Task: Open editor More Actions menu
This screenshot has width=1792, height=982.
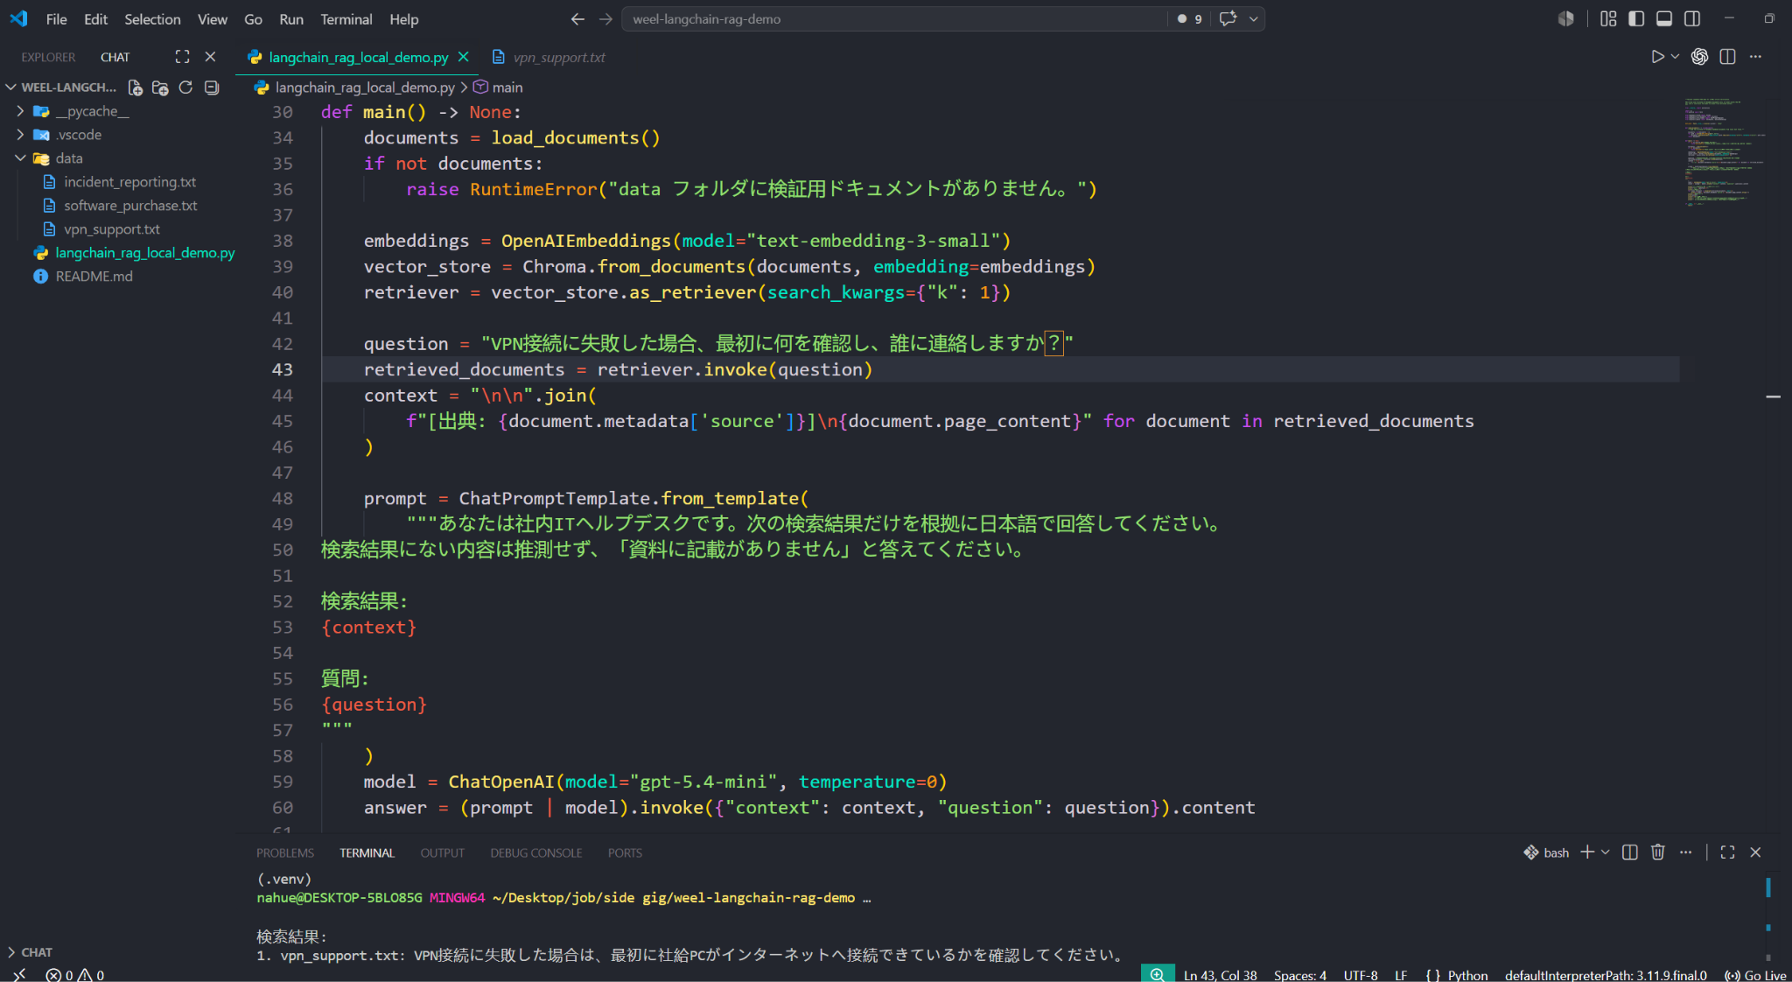Action: pos(1755,57)
